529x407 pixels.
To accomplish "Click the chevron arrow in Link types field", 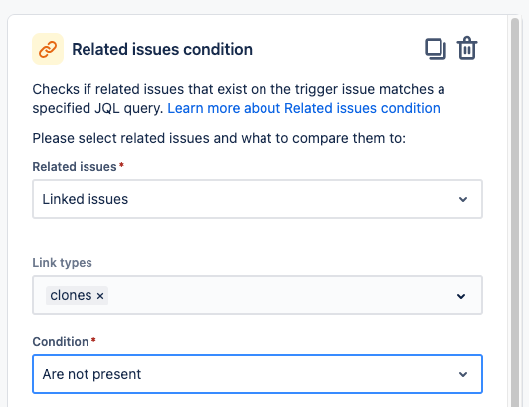I will pos(461,296).
